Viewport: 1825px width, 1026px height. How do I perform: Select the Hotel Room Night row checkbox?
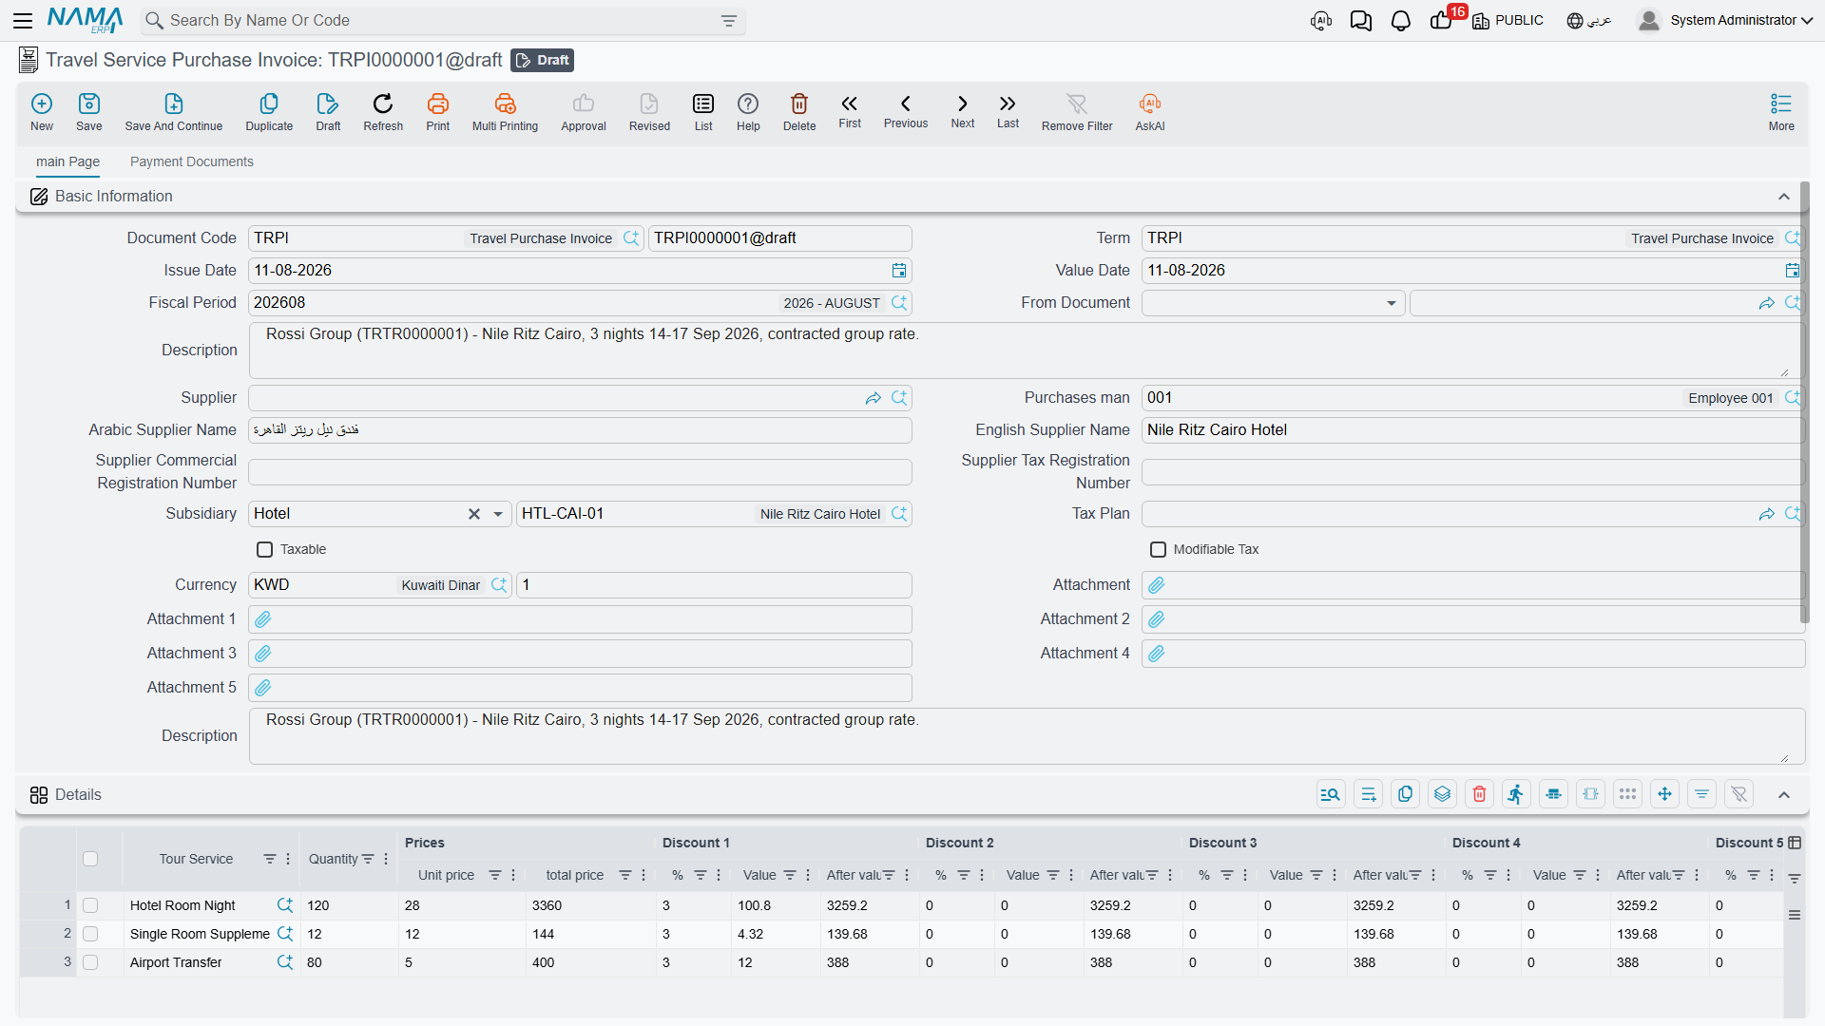90,905
